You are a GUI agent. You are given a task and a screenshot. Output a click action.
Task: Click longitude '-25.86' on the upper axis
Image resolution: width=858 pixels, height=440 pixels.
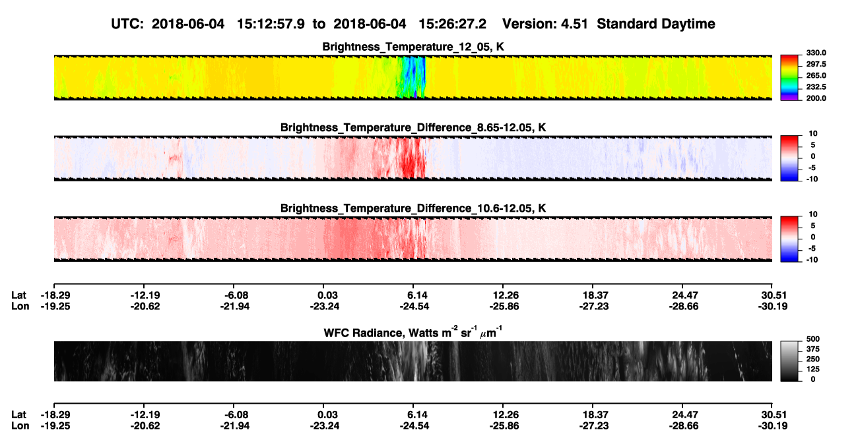[505, 306]
